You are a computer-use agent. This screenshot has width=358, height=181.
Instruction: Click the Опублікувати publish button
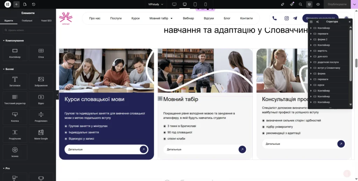coord(337,4)
